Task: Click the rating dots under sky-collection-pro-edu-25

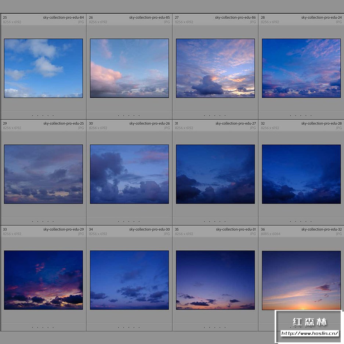Action: 43,221
